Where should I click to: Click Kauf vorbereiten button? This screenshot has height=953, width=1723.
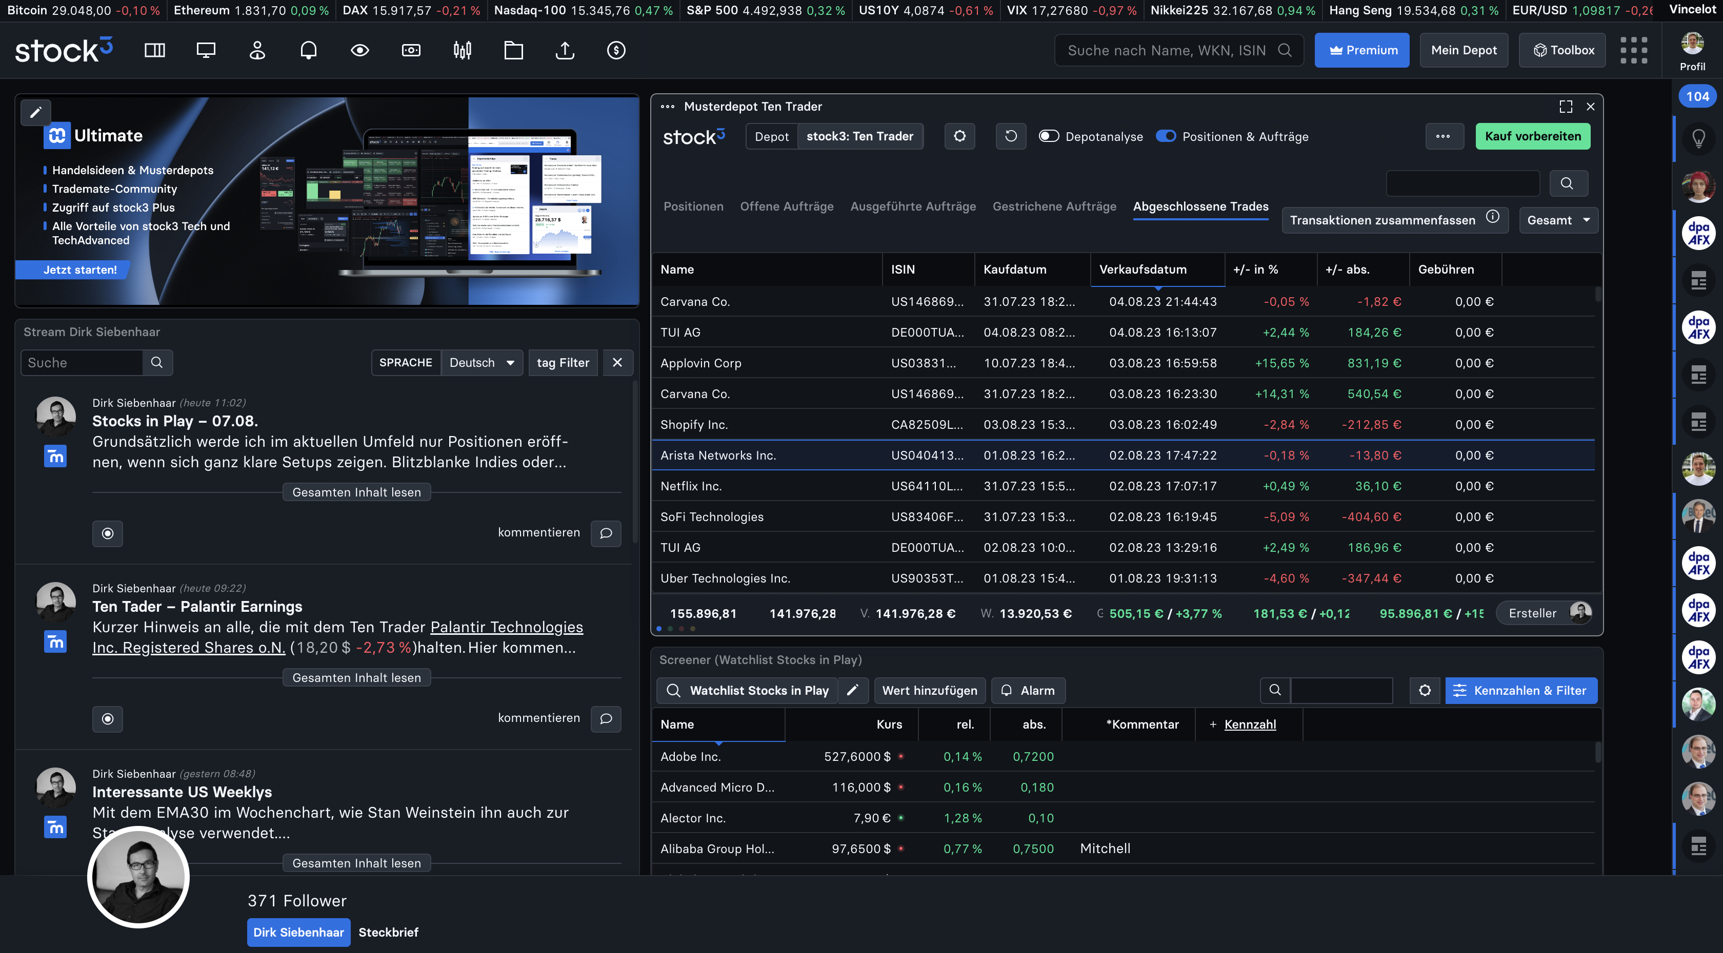pos(1532,136)
